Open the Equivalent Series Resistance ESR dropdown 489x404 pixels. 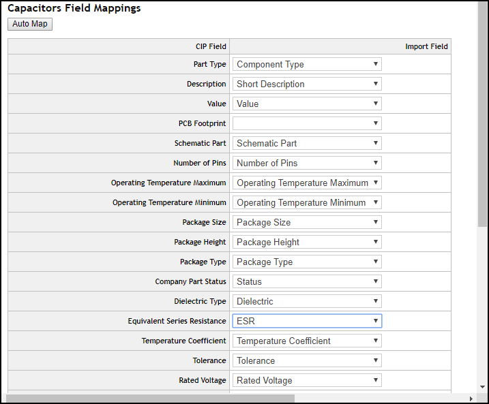click(x=307, y=321)
